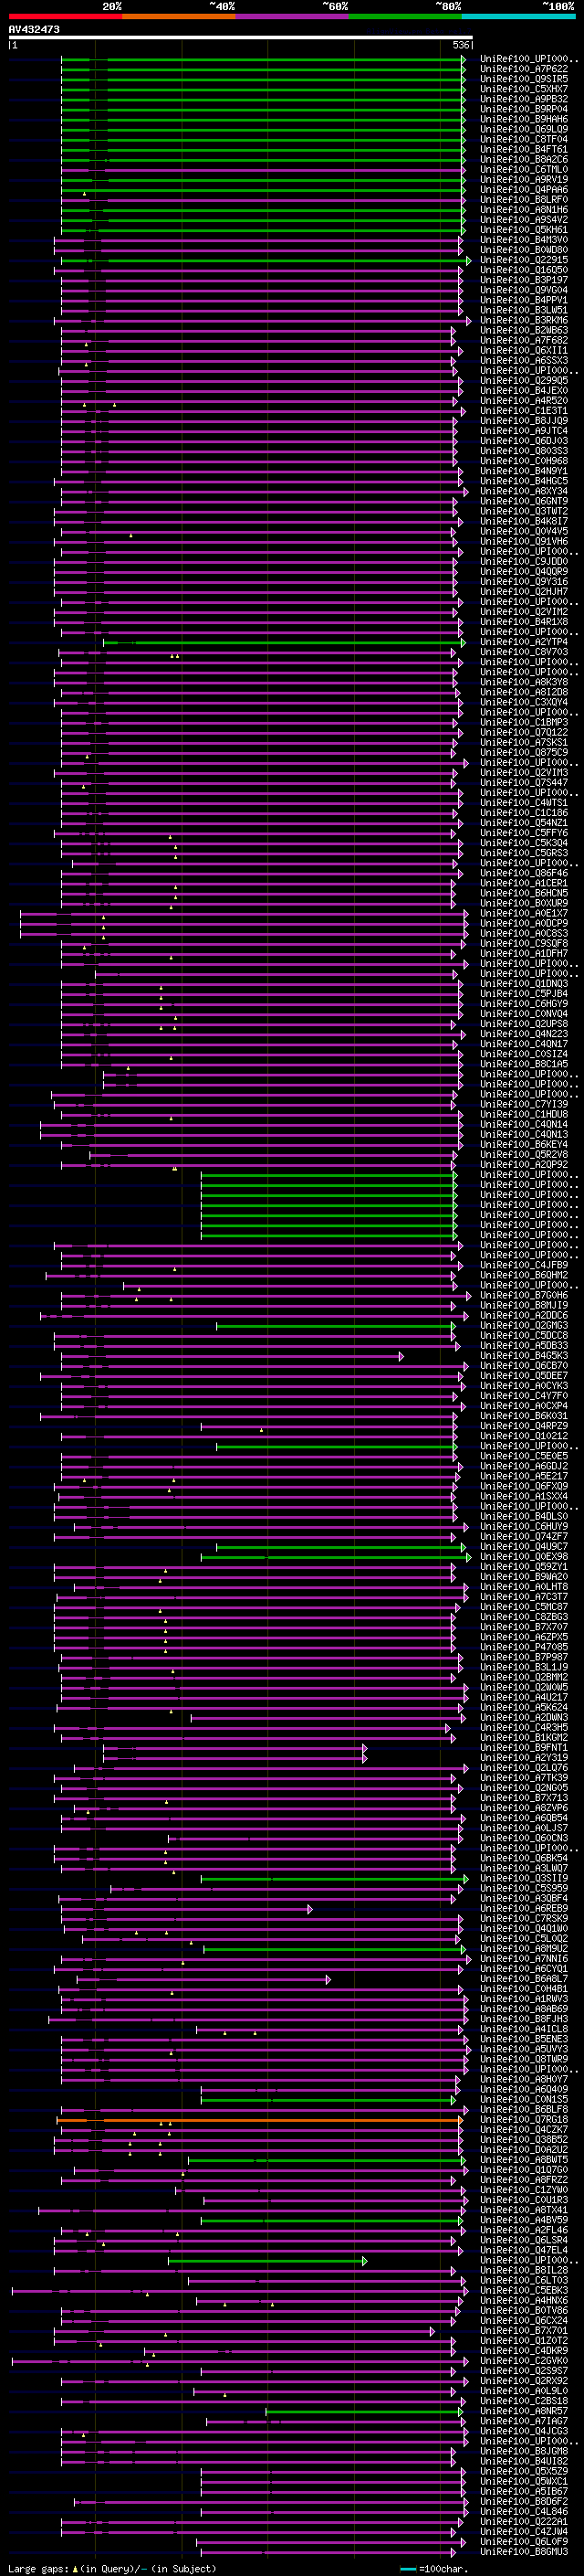
Task: Click text UniRef100_Q299Q5
Action: point(524,380)
